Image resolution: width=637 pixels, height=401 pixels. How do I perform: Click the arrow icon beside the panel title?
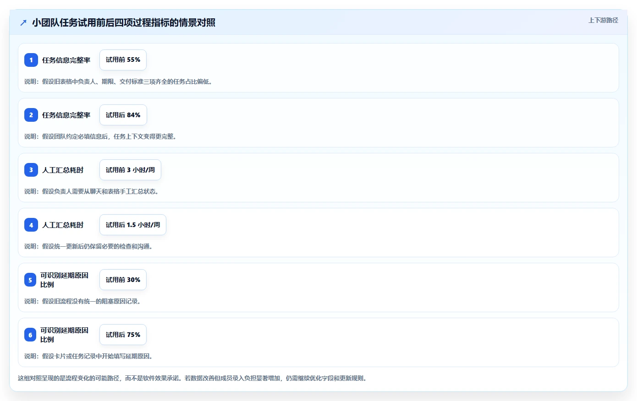(x=23, y=22)
